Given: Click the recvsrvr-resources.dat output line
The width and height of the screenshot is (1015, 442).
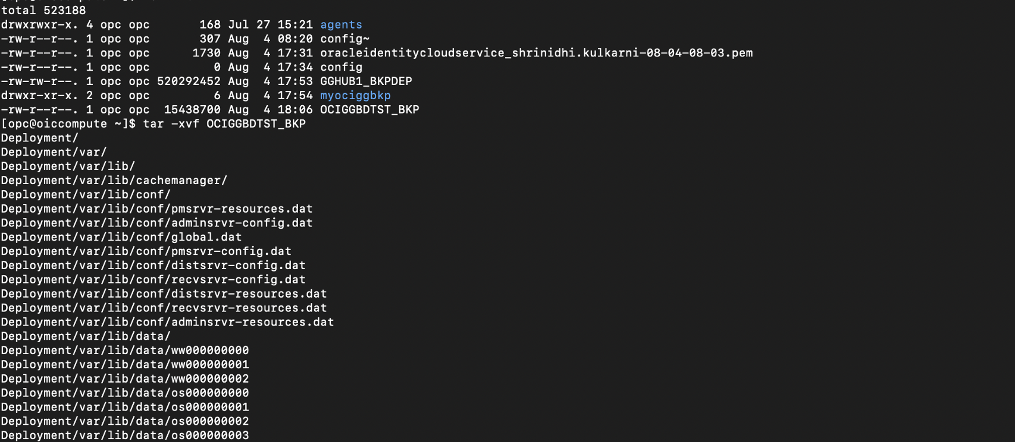Looking at the screenshot, I should click(164, 308).
